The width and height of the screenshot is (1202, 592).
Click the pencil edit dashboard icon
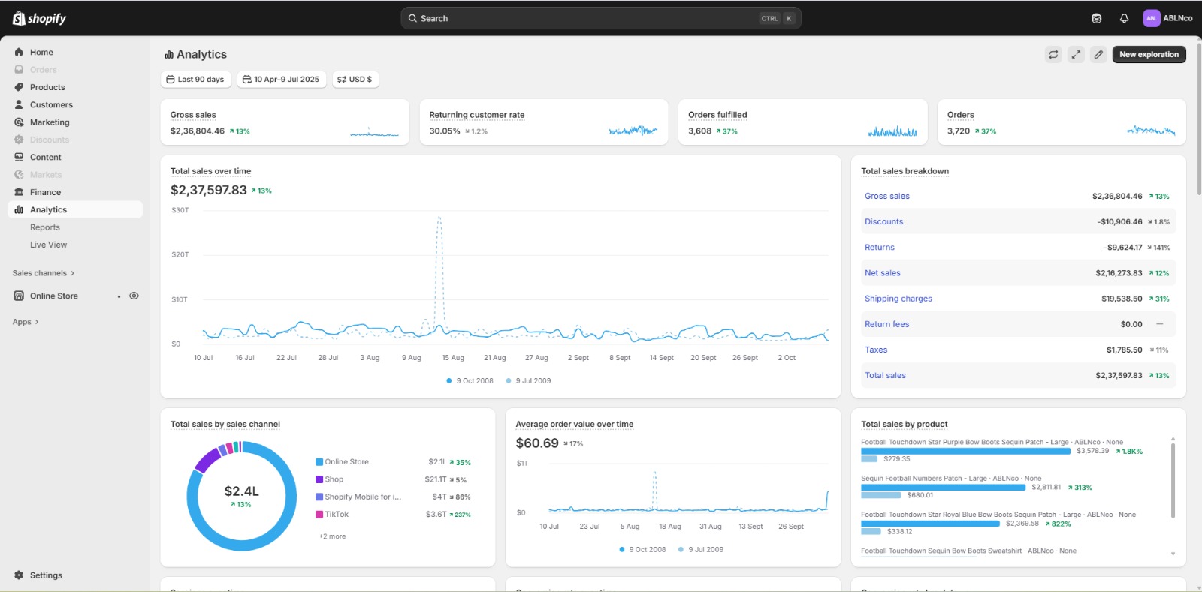point(1098,54)
